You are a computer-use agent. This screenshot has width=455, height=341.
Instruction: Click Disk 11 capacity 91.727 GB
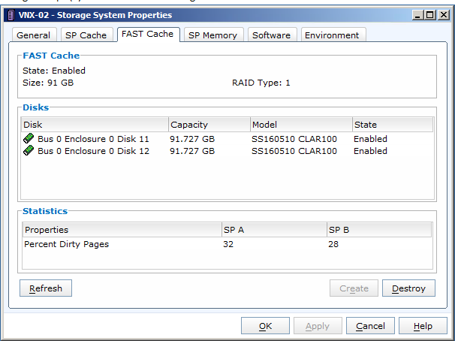coord(192,139)
